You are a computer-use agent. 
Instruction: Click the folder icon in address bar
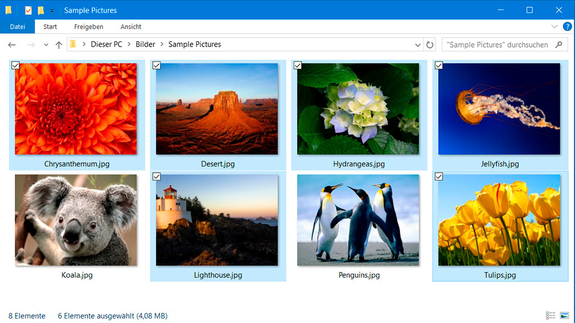(x=73, y=44)
